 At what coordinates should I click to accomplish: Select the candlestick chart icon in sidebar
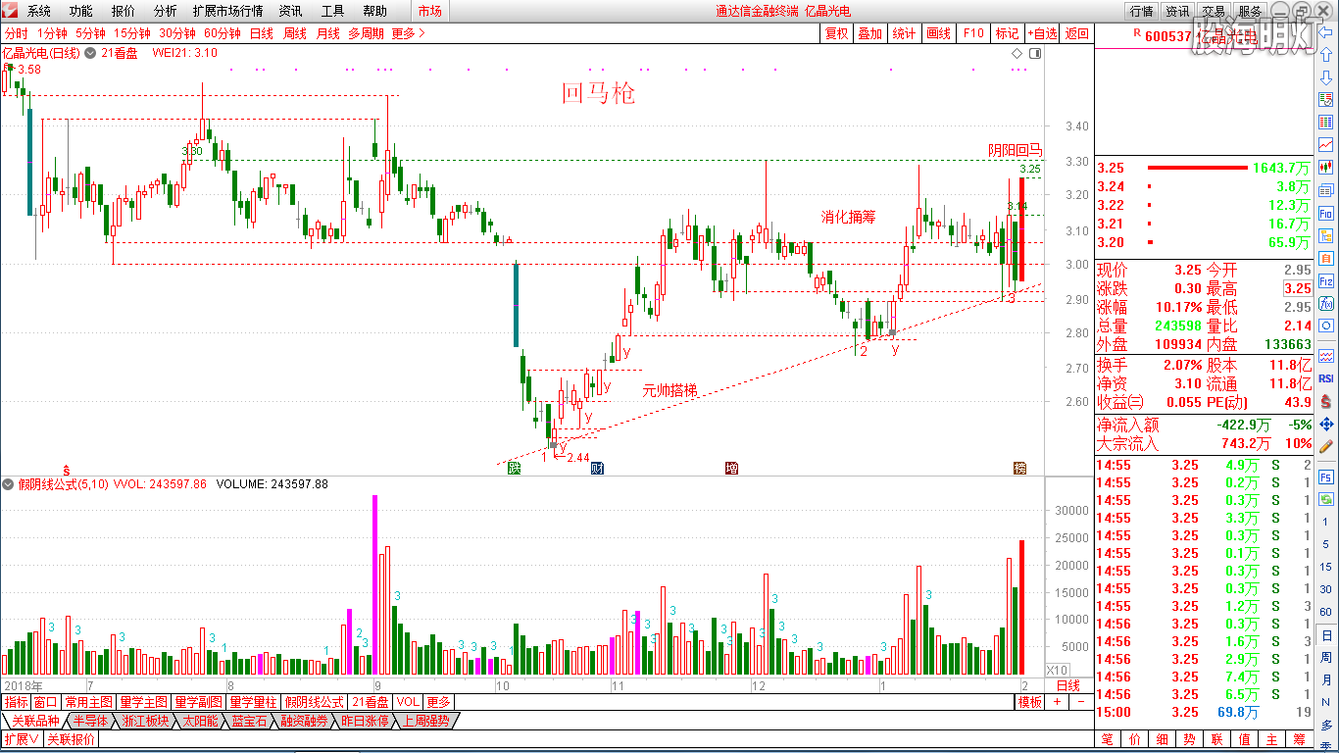pyautogui.click(x=1326, y=167)
